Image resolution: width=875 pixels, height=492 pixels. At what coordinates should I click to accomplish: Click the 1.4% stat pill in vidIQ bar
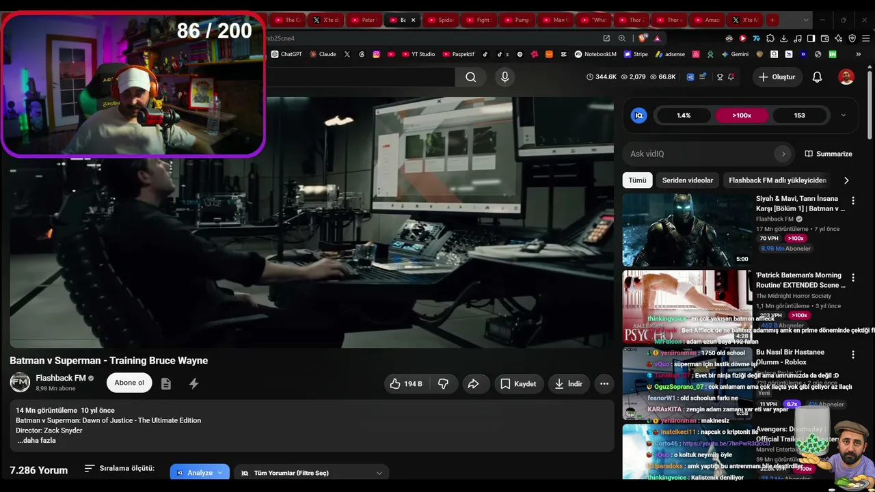tap(684, 115)
